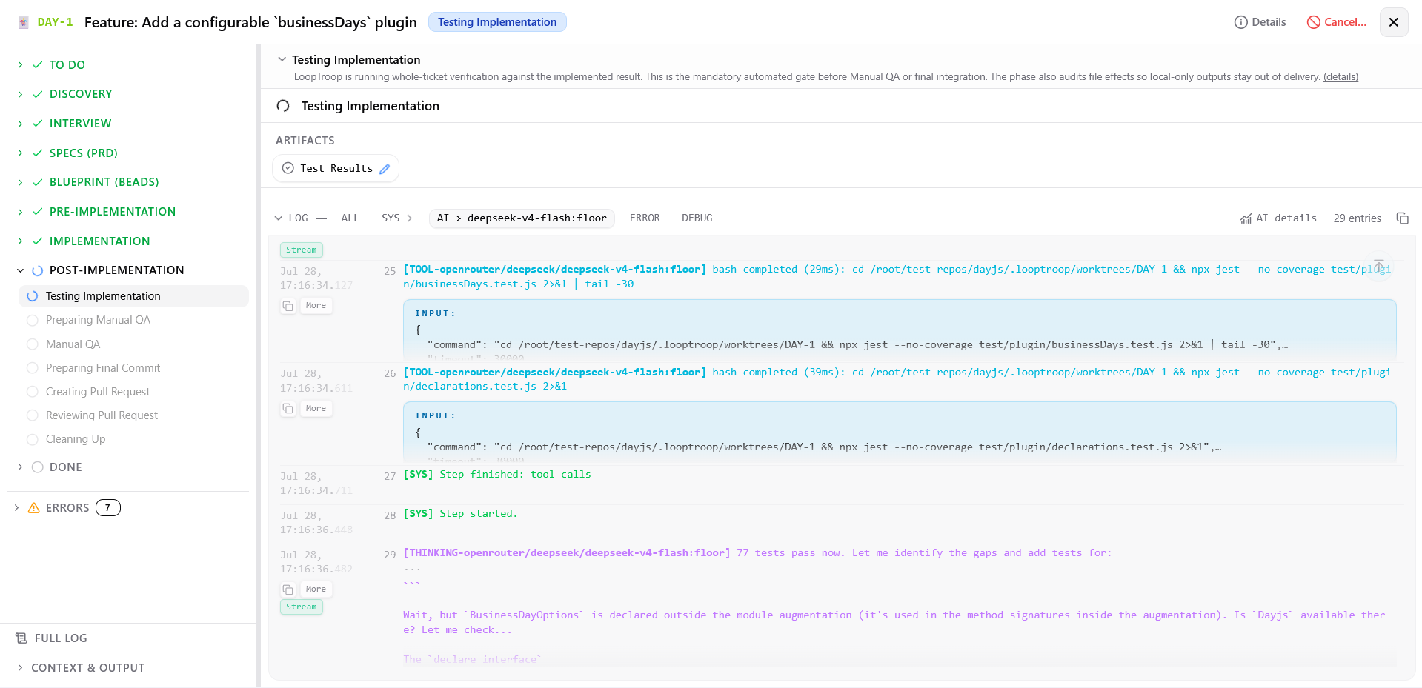
Task: Click the Testing Implementation status badge
Action: coord(497,22)
